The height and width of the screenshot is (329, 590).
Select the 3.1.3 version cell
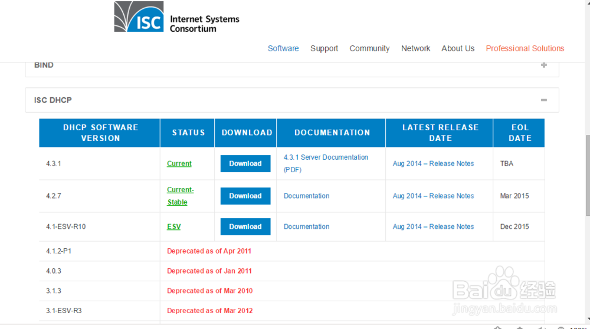[100, 291]
